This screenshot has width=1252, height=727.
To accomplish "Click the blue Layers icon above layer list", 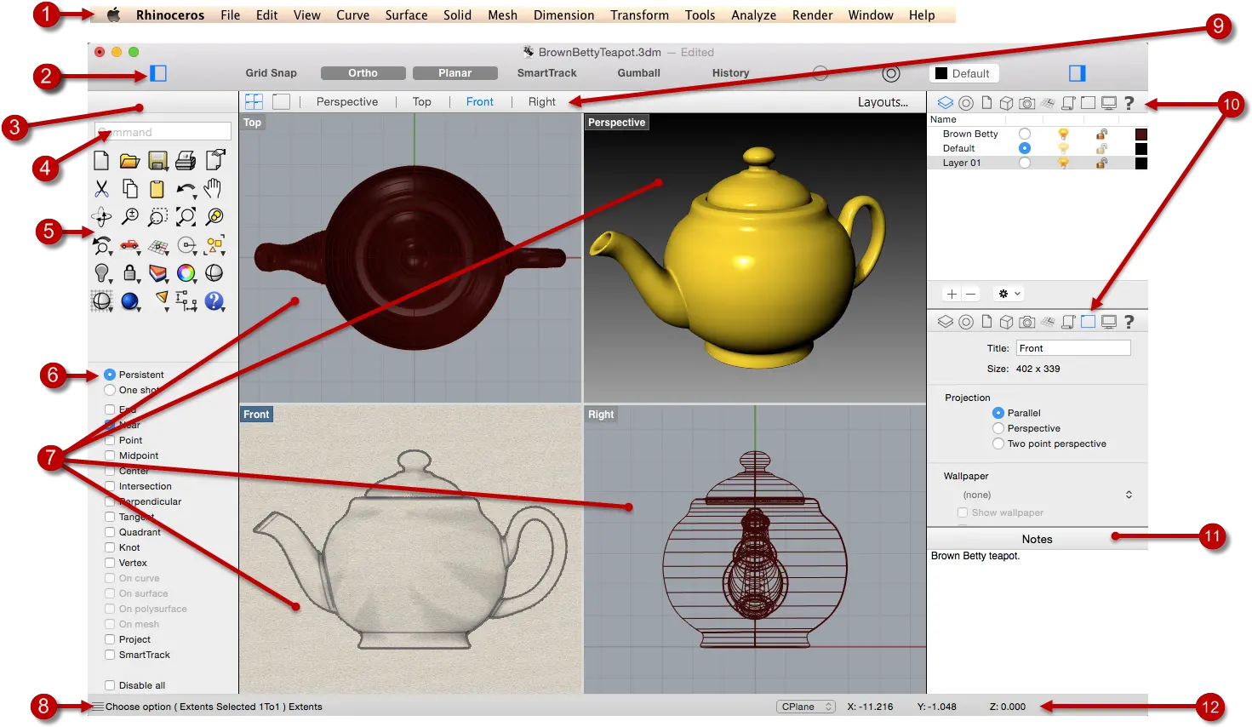I will pos(945,103).
